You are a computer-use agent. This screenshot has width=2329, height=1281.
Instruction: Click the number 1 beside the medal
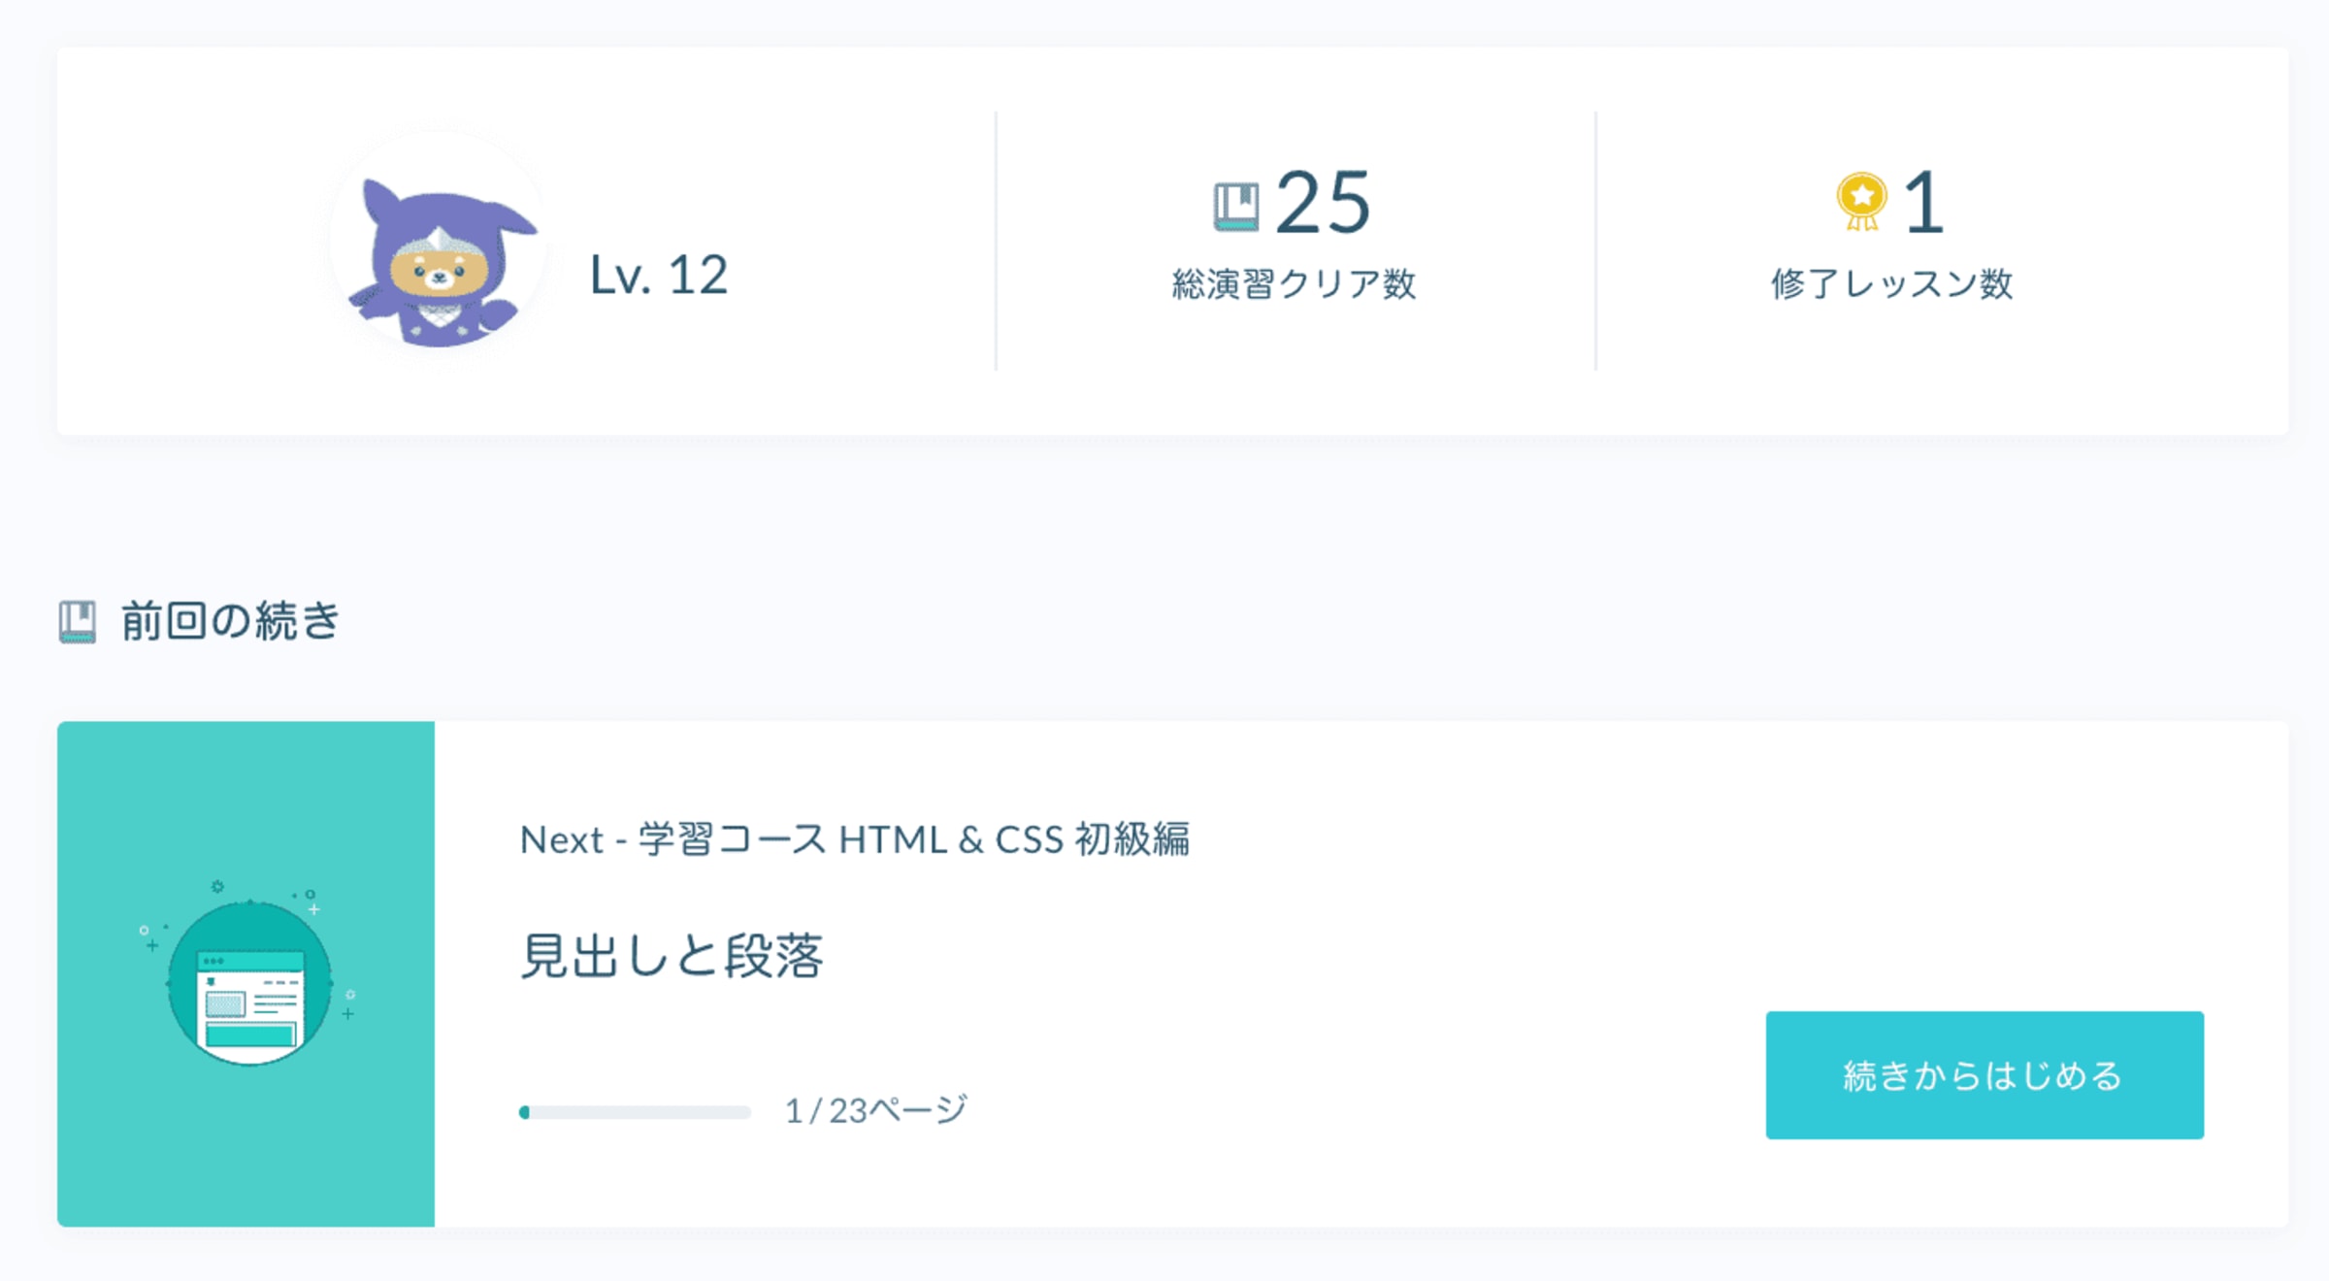[1923, 203]
